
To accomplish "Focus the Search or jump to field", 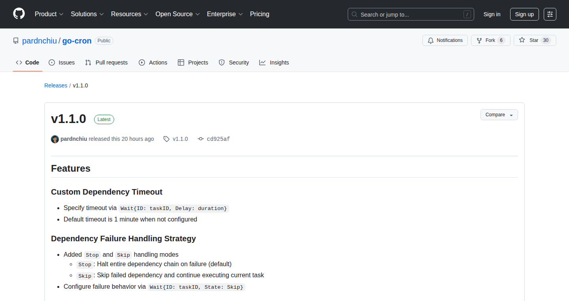I will coord(411,14).
